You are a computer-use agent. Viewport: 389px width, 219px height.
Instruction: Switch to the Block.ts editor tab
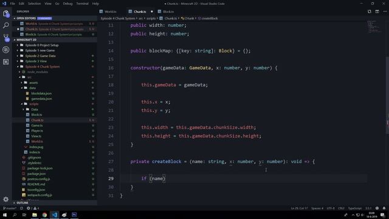click(x=168, y=12)
